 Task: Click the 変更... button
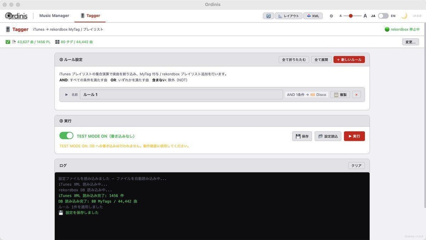tap(410, 42)
